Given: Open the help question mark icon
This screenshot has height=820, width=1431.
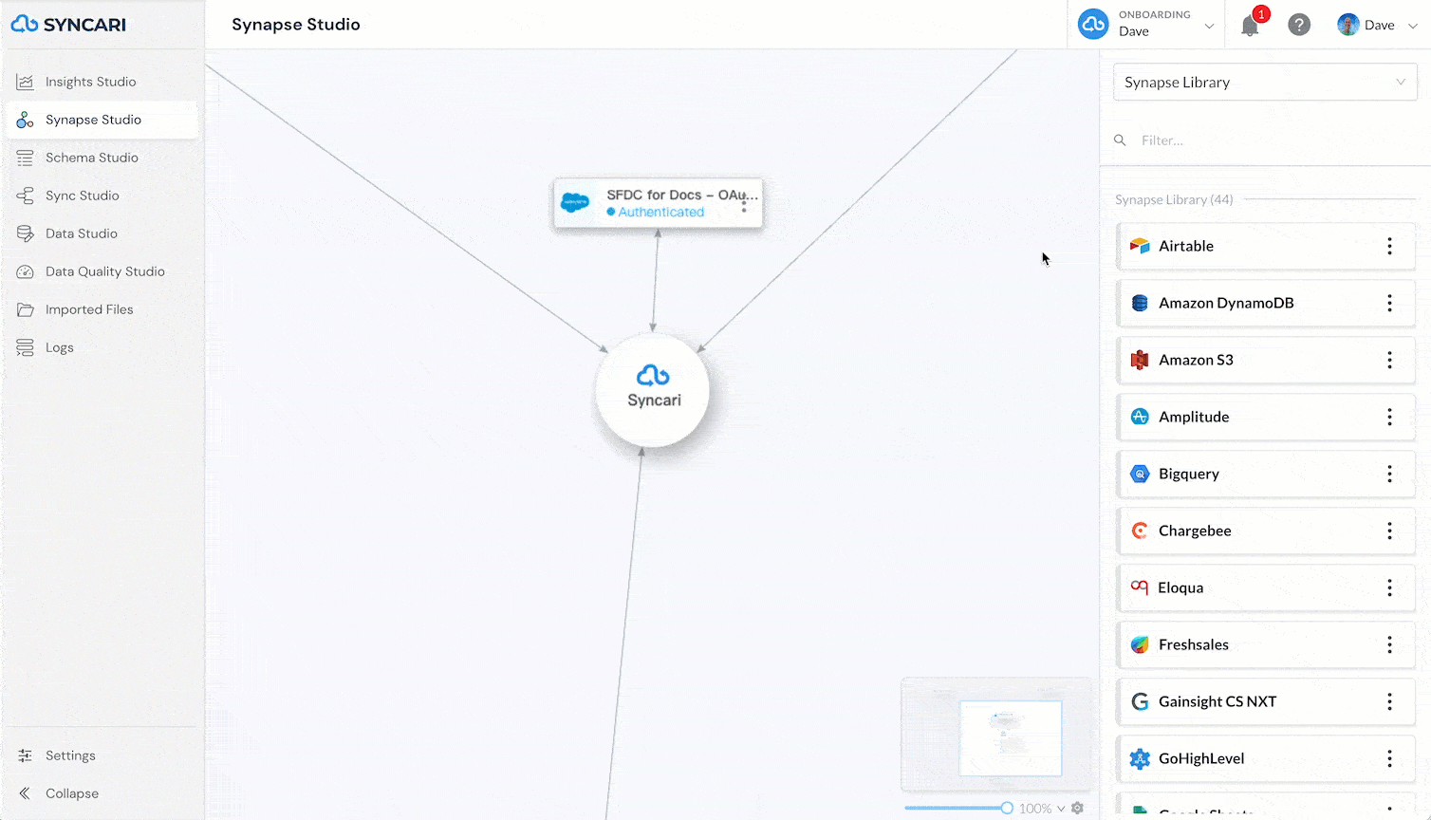Looking at the screenshot, I should coord(1299,25).
